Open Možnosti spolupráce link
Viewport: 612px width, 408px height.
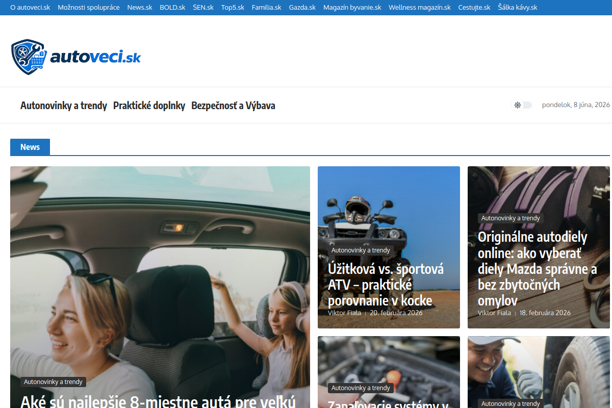(x=89, y=8)
